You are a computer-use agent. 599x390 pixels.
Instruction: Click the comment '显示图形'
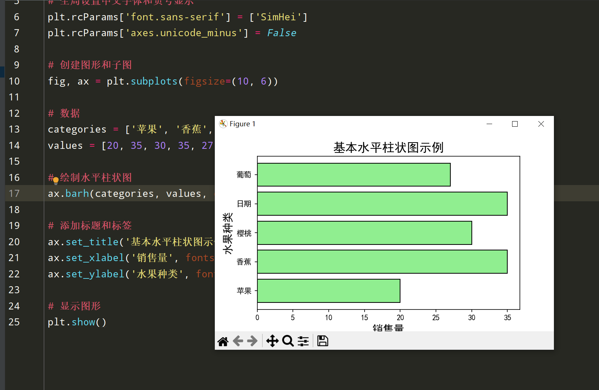coord(80,306)
